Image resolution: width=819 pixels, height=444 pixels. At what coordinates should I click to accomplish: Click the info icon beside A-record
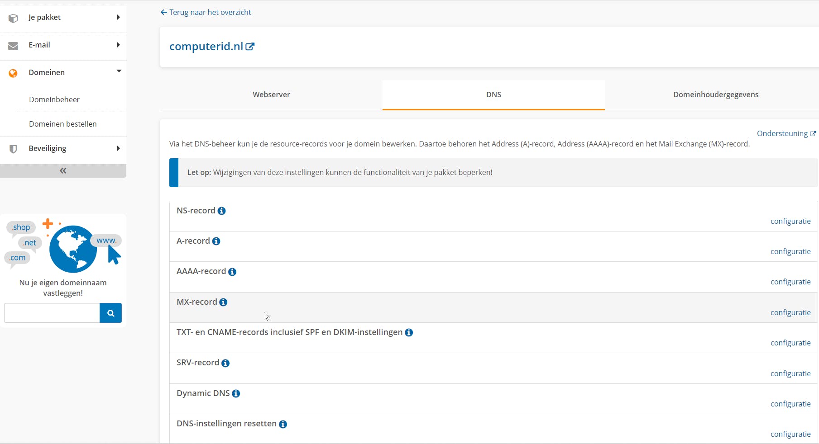[216, 241]
